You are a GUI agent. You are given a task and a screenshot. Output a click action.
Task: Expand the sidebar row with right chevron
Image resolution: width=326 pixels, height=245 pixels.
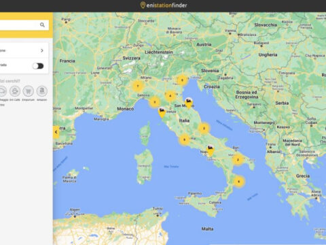(x=24, y=50)
